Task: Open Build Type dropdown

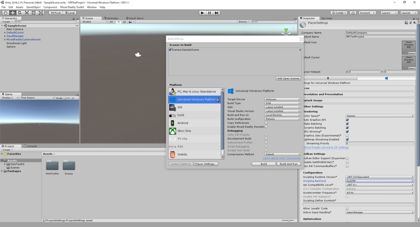Action: pos(283,103)
